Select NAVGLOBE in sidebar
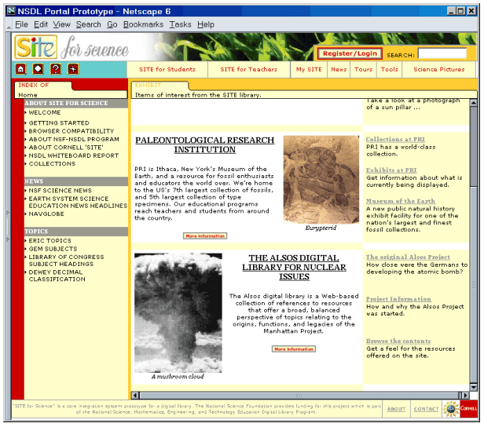 [46, 213]
